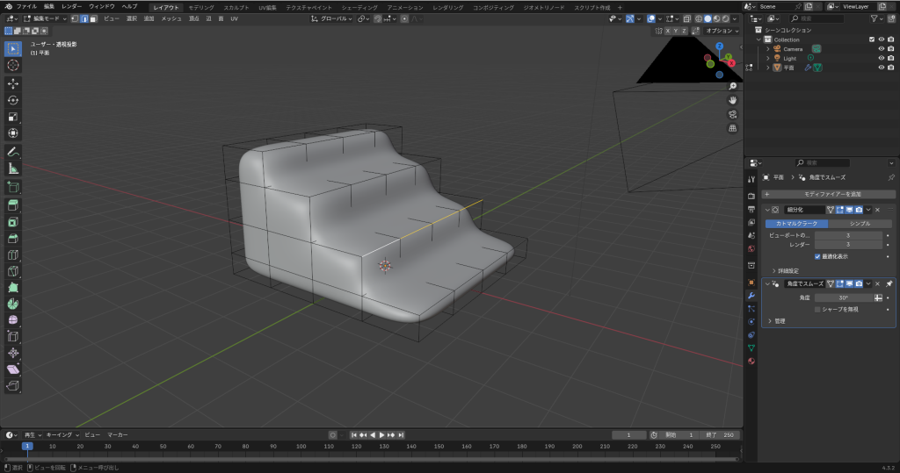Choose the Annotate pencil tool
Image resolution: width=900 pixels, height=473 pixels.
tap(13, 152)
